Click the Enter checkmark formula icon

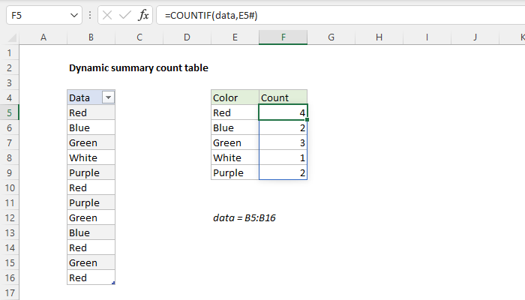coord(124,15)
